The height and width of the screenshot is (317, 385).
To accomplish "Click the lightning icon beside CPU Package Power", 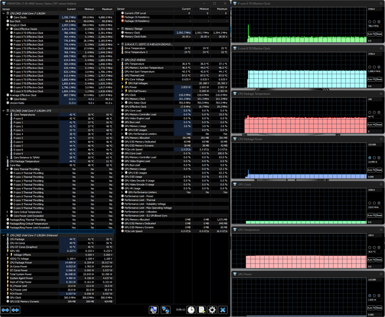I will [7, 262].
